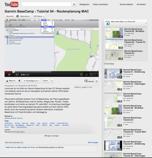
Task: Select Waypoint in the Tools menu
Action: click(x=48, y=27)
